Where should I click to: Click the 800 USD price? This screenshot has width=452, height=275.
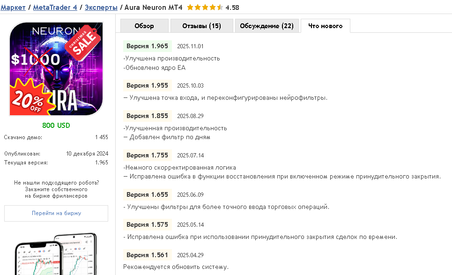[x=56, y=126]
